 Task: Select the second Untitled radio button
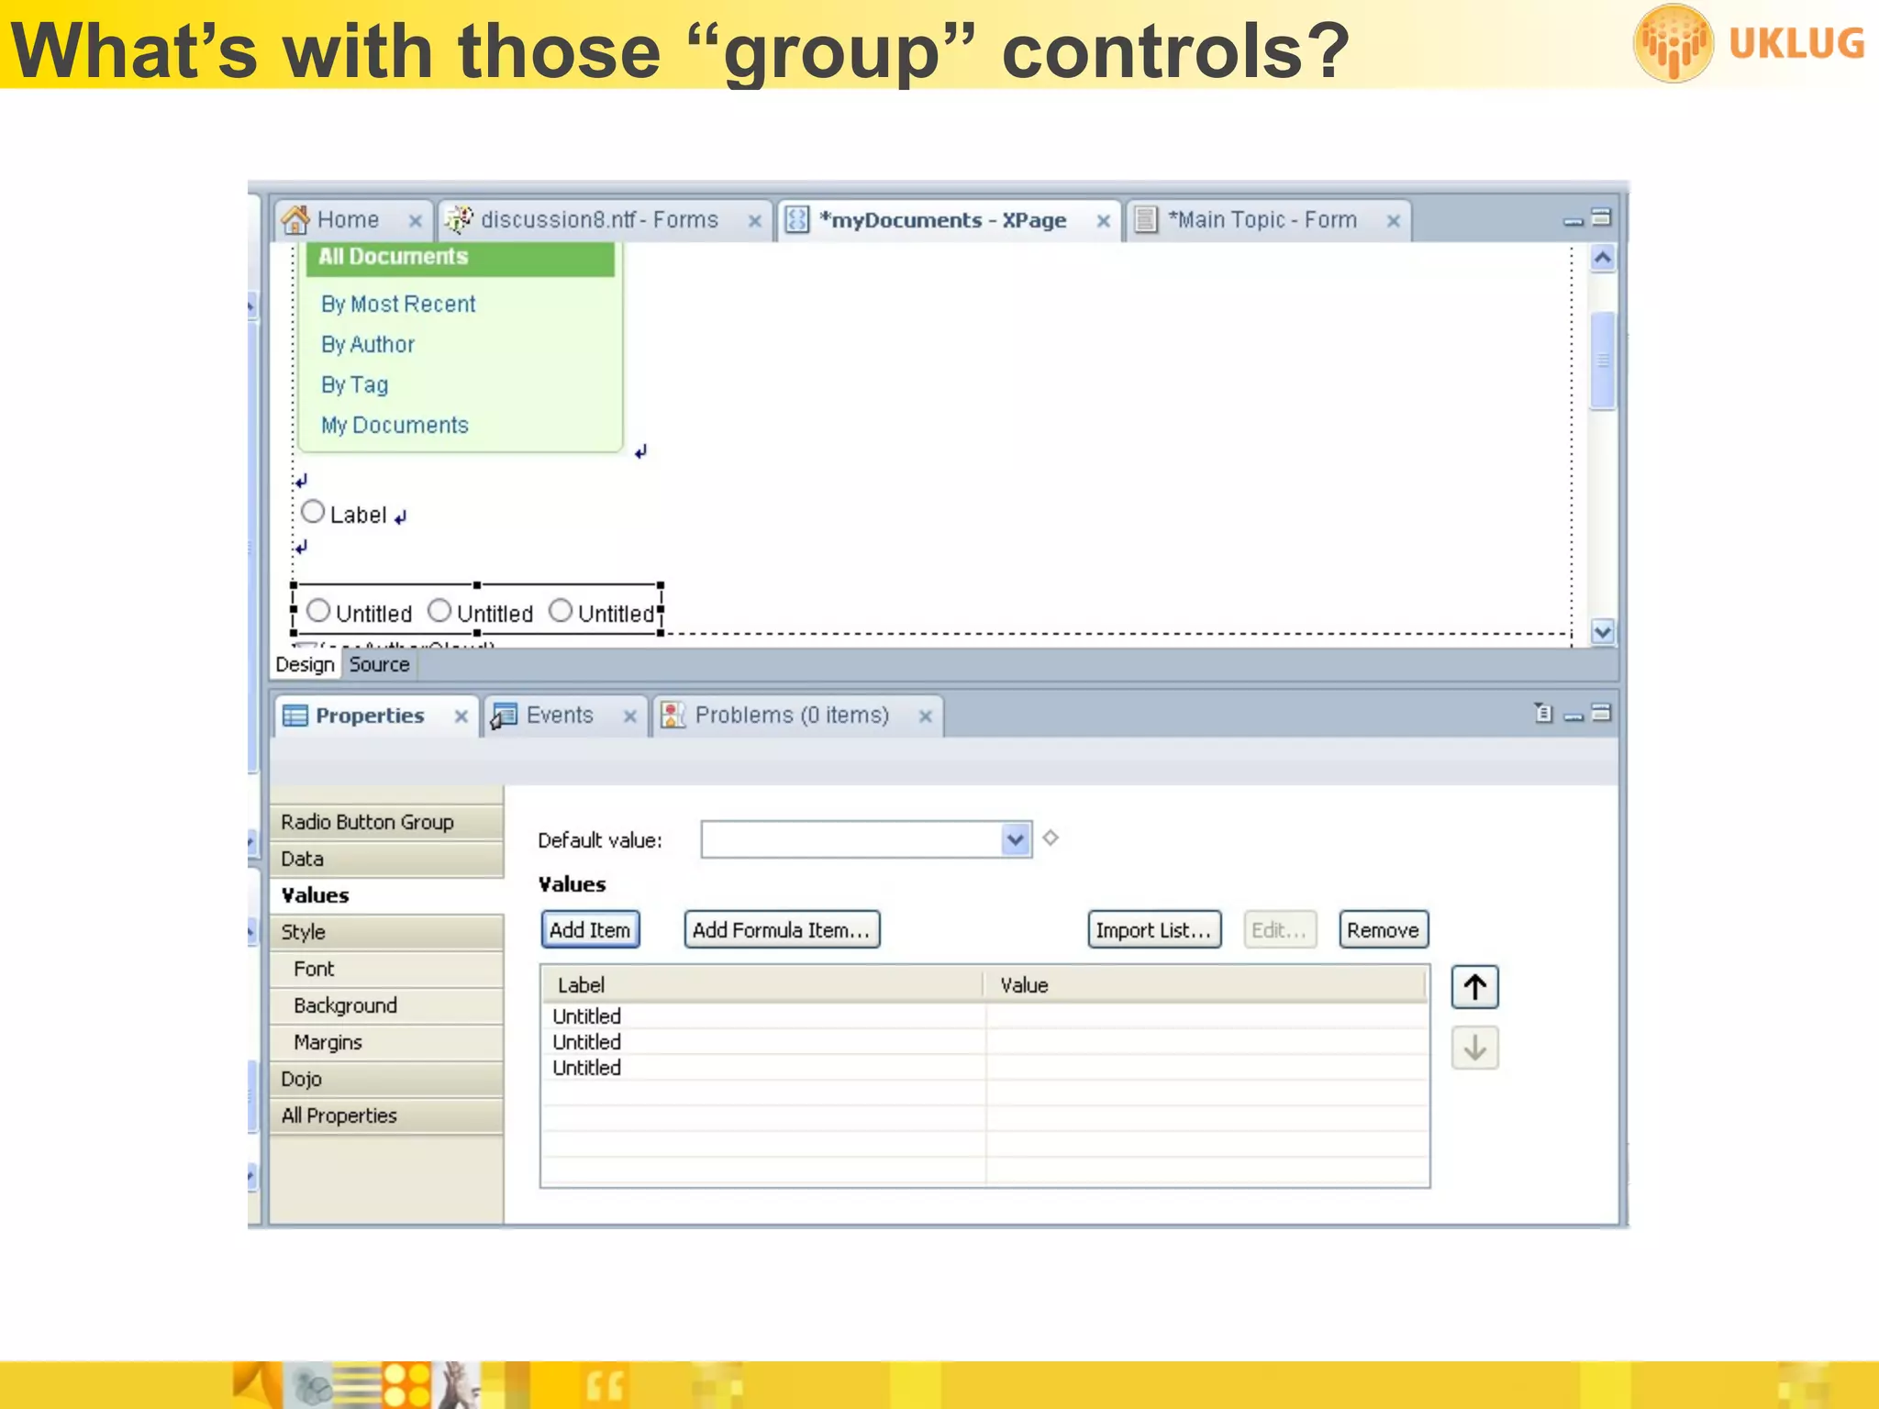click(x=439, y=610)
